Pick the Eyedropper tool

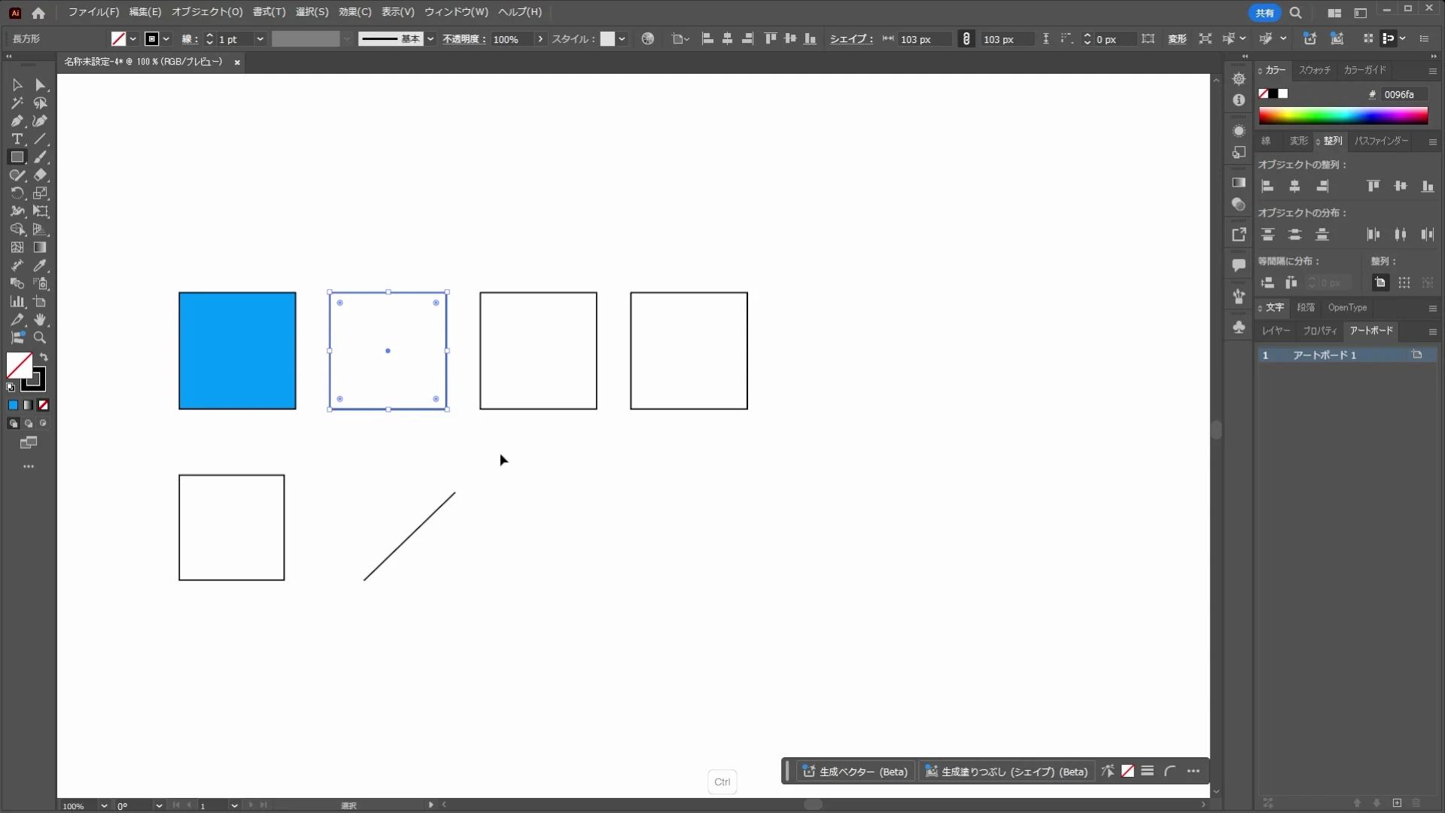[41, 266]
